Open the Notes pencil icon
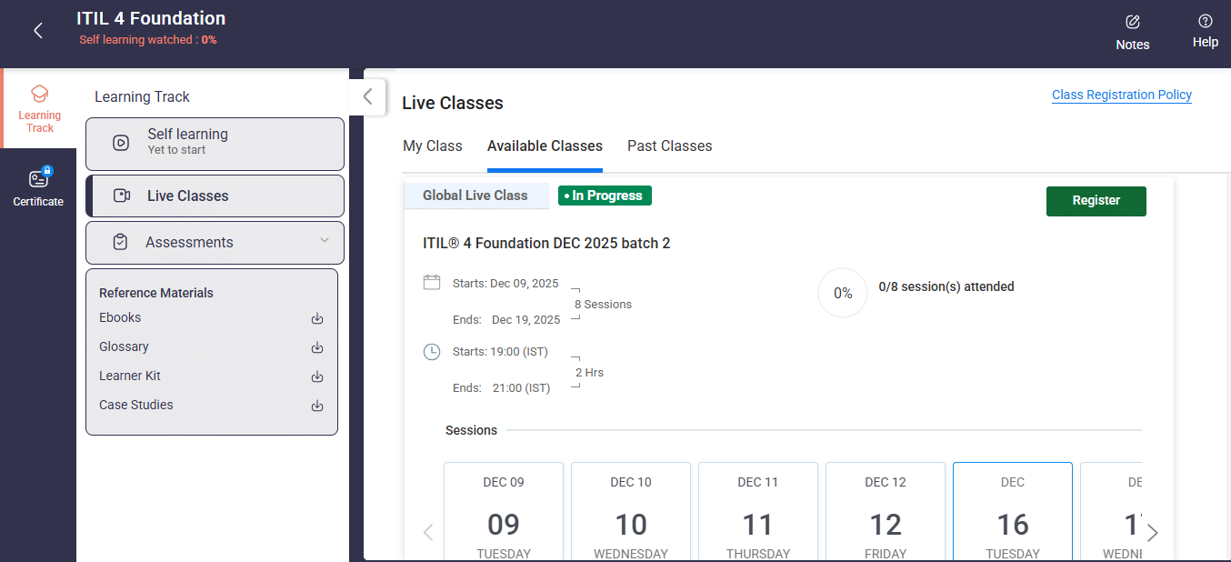 coord(1132,22)
